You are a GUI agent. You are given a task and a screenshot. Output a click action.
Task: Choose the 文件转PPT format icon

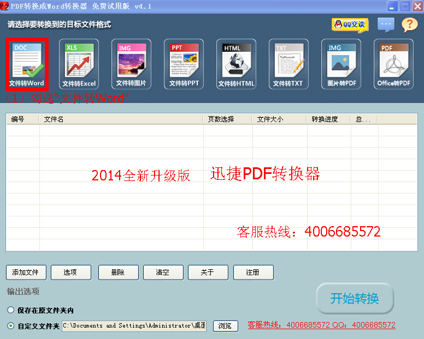click(x=184, y=64)
